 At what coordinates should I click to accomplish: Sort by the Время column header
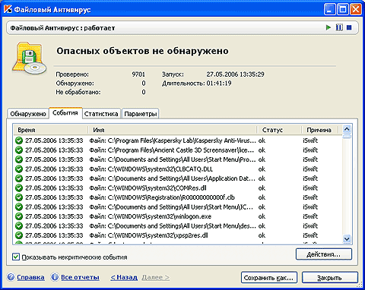point(51,130)
